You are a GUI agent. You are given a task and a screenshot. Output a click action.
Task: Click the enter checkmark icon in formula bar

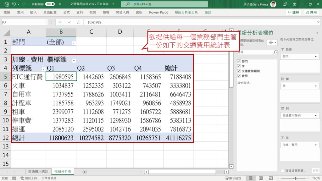pyautogui.click(x=69, y=22)
